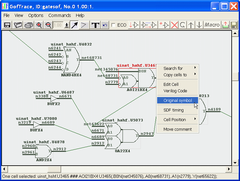Image resolution: width=240 pixels, height=181 pixels.
Task: Enable the ECO checkbox
Action: tap(113, 25)
